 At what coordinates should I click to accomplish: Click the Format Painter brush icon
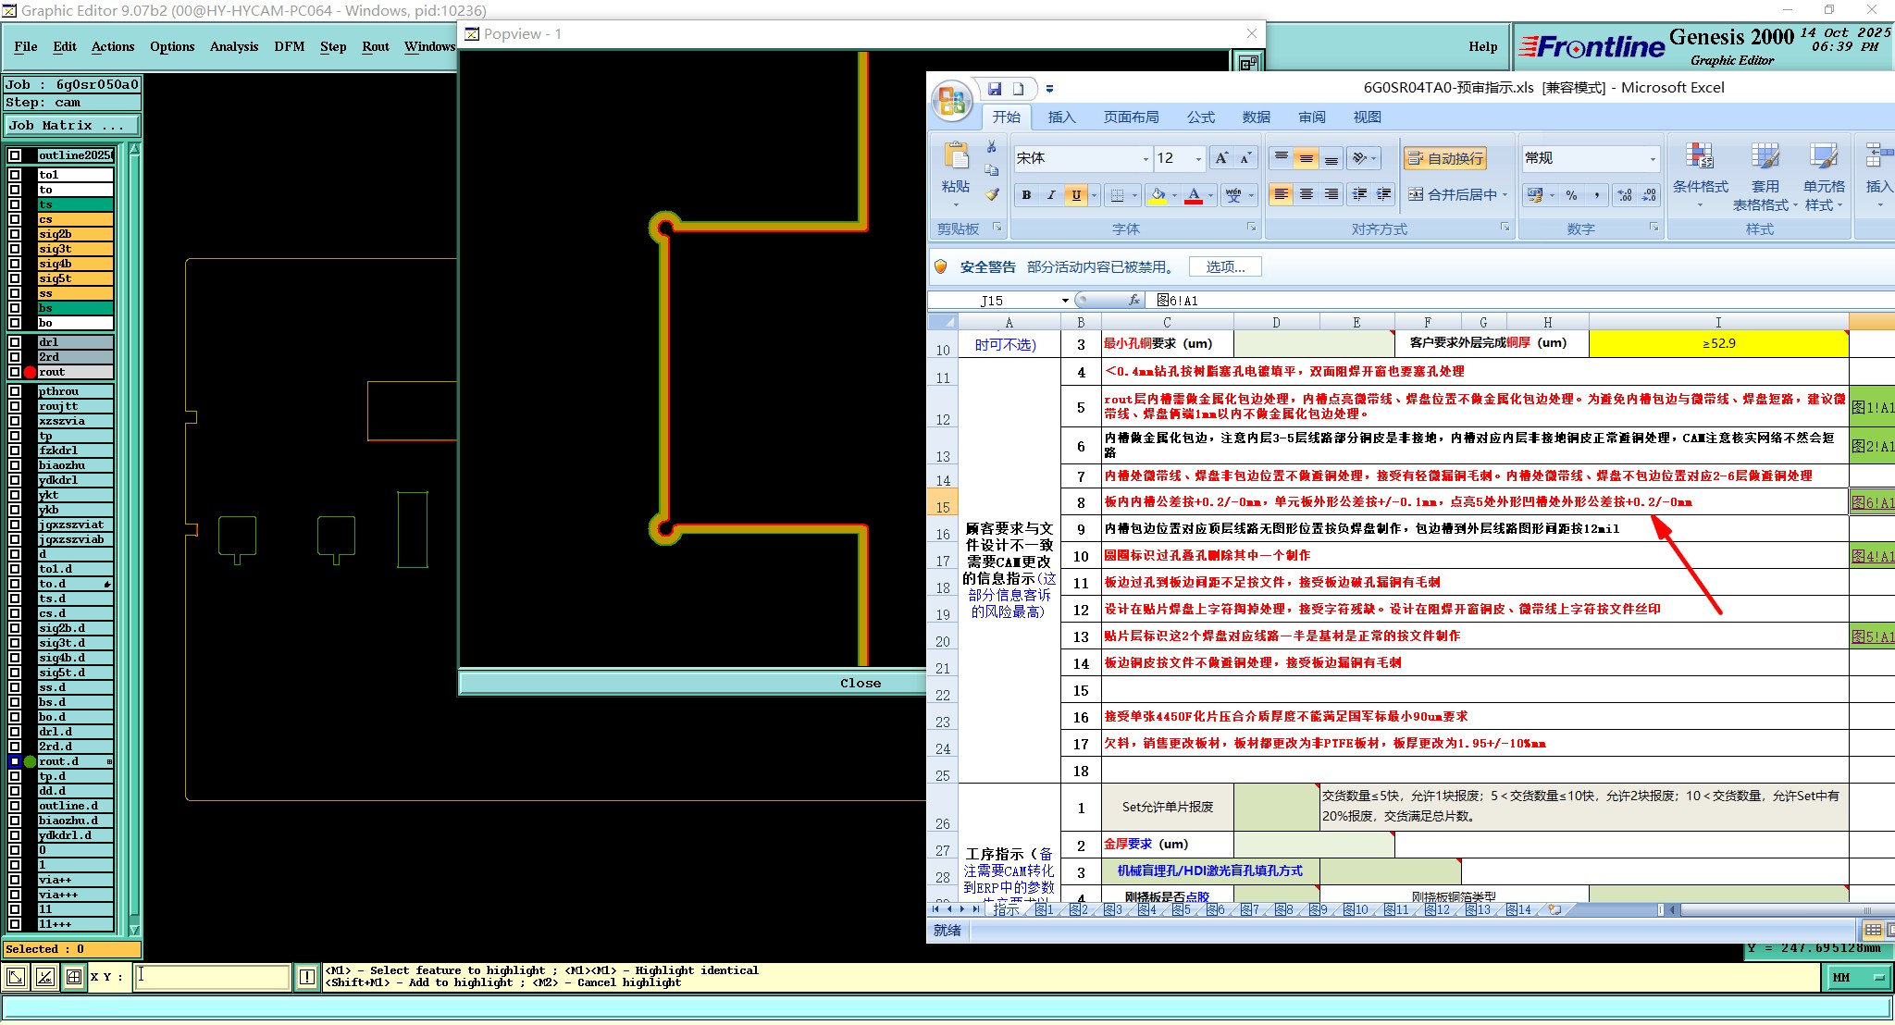point(992,195)
